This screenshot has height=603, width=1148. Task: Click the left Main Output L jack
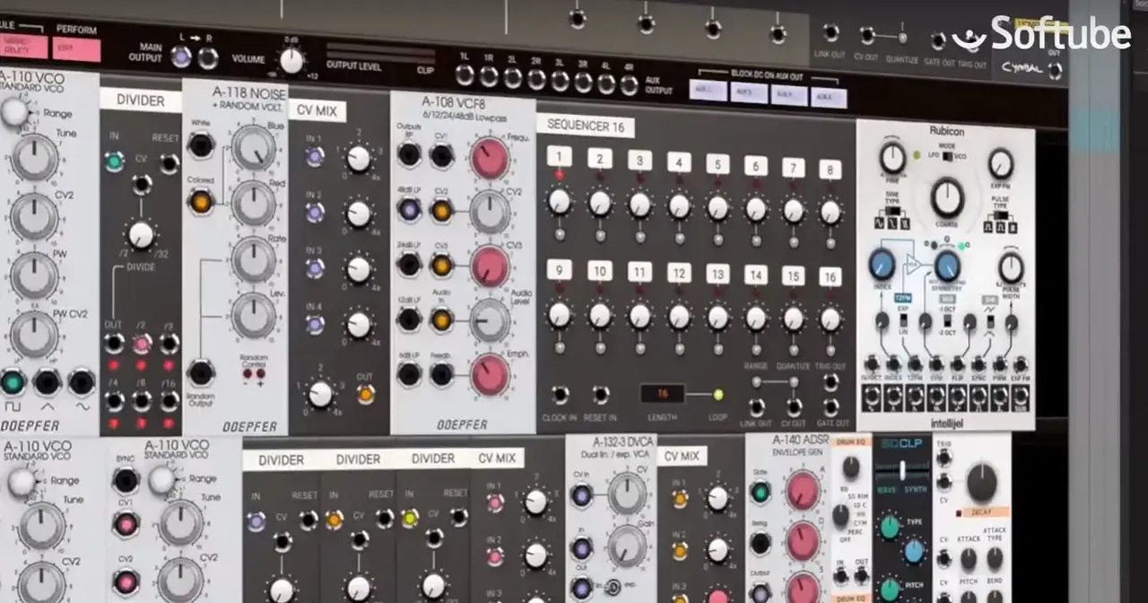coord(181,57)
